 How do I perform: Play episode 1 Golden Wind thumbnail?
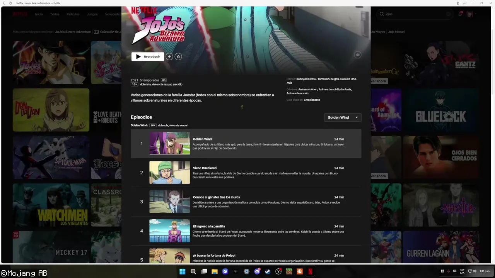170,143
